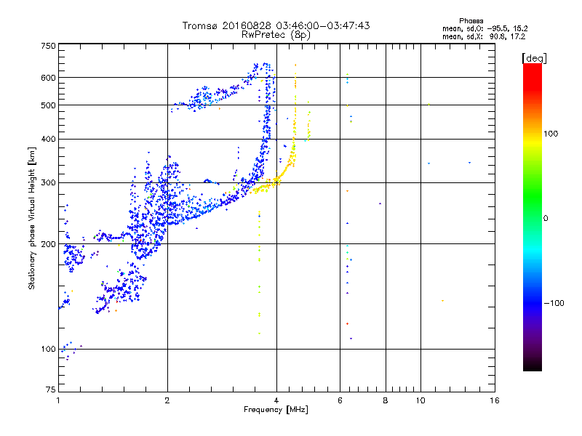Viewport: 582px width, 436px height.
Task: Click the y-axis "400" tick label
Action: 48,139
